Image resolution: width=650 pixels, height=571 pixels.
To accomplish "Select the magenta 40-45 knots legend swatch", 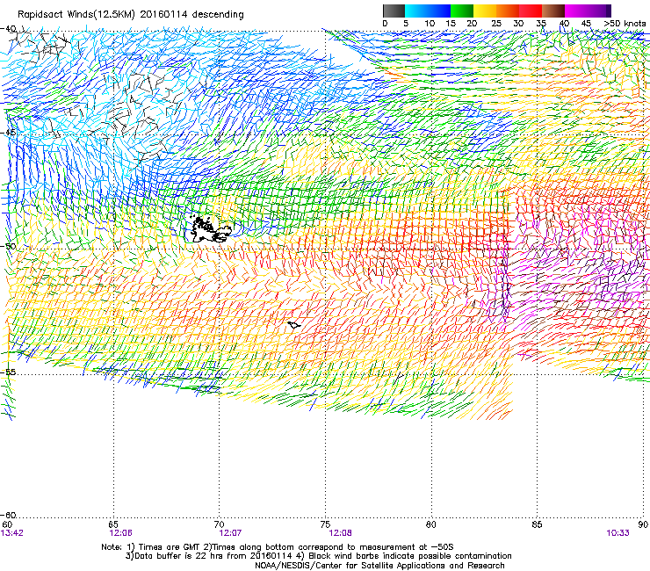I will point(576,11).
